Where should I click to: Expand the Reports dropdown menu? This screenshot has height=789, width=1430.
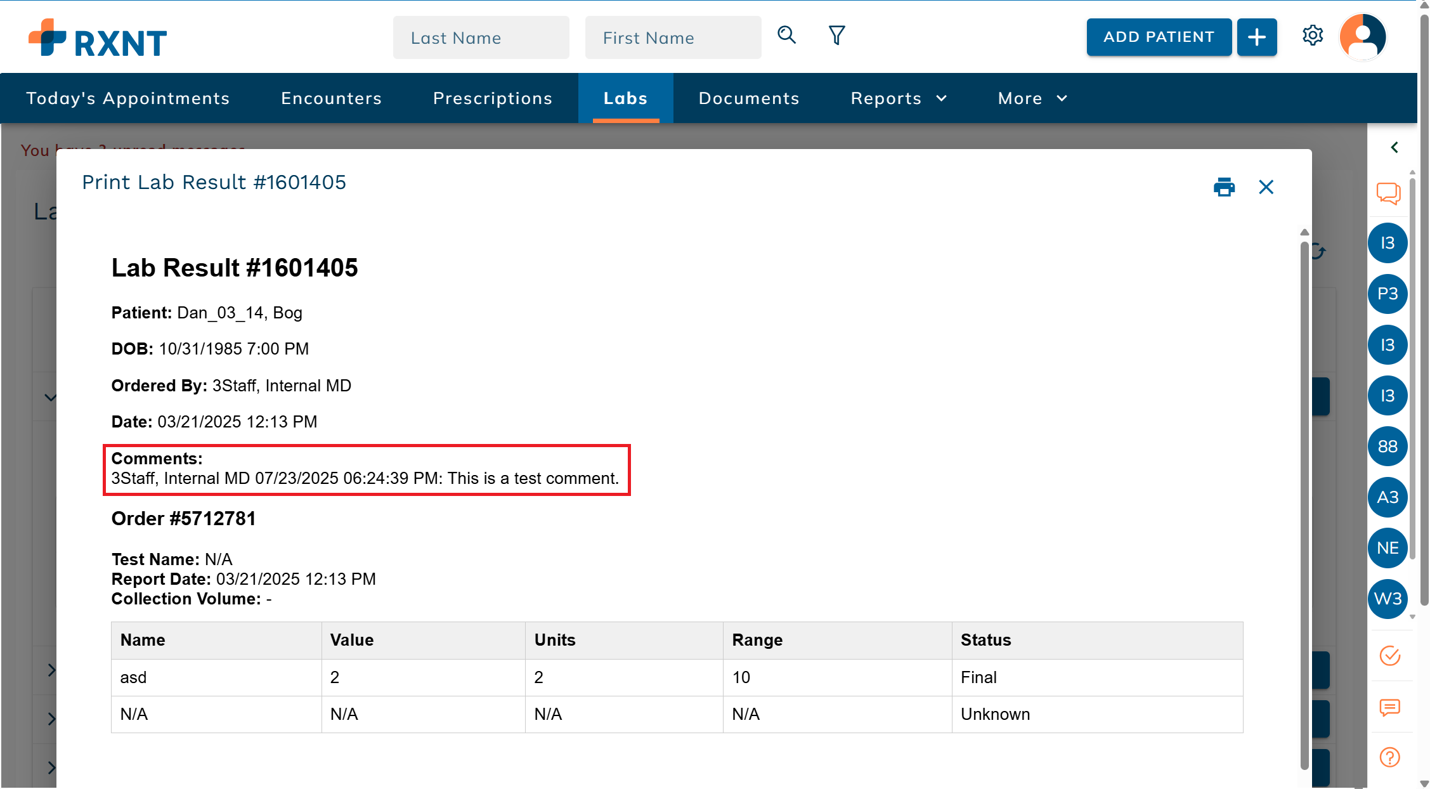tap(898, 98)
